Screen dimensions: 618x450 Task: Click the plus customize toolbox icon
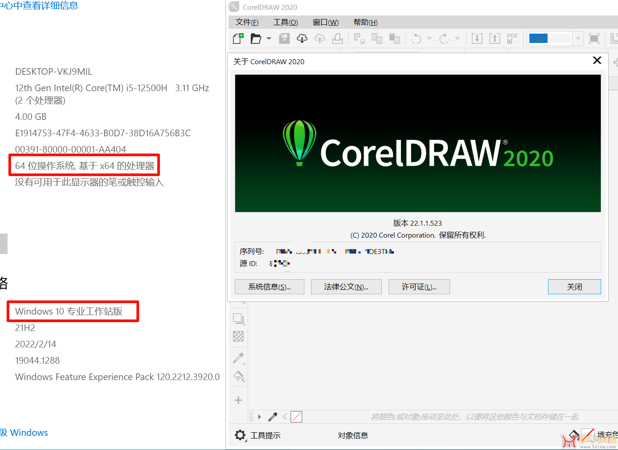tap(238, 400)
